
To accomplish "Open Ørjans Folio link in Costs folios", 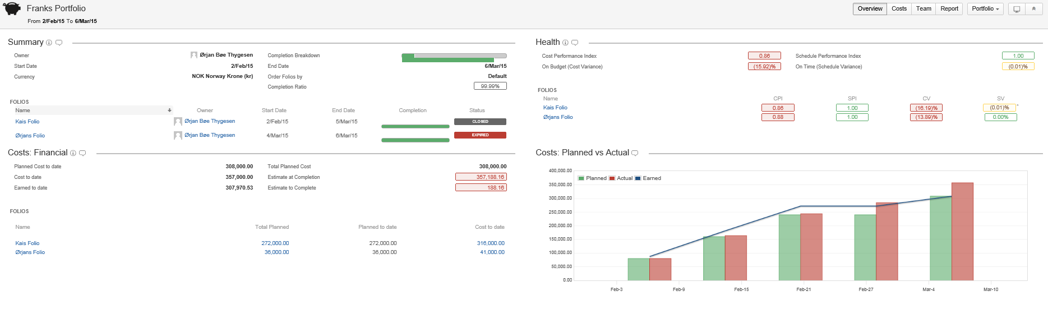I will coord(30,252).
